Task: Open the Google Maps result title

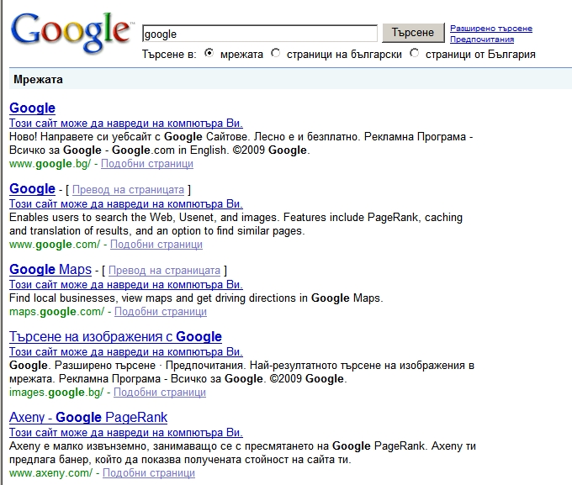Action: pyautogui.click(x=50, y=270)
